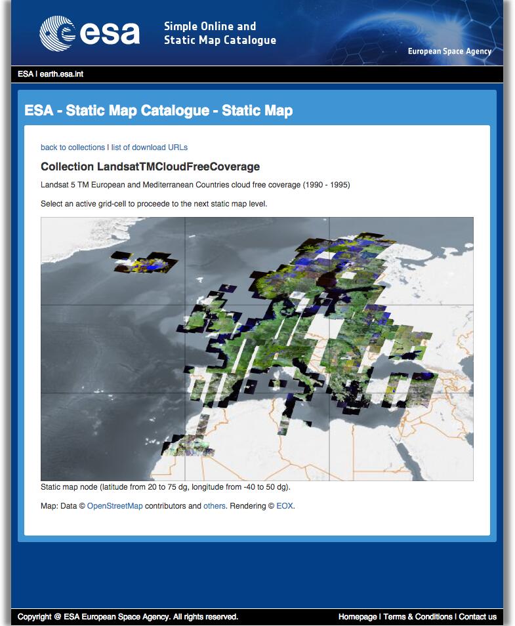Select grid cell covering France and Britain
Image resolution: width=515 pixels, height=626 pixels.
click(257, 349)
